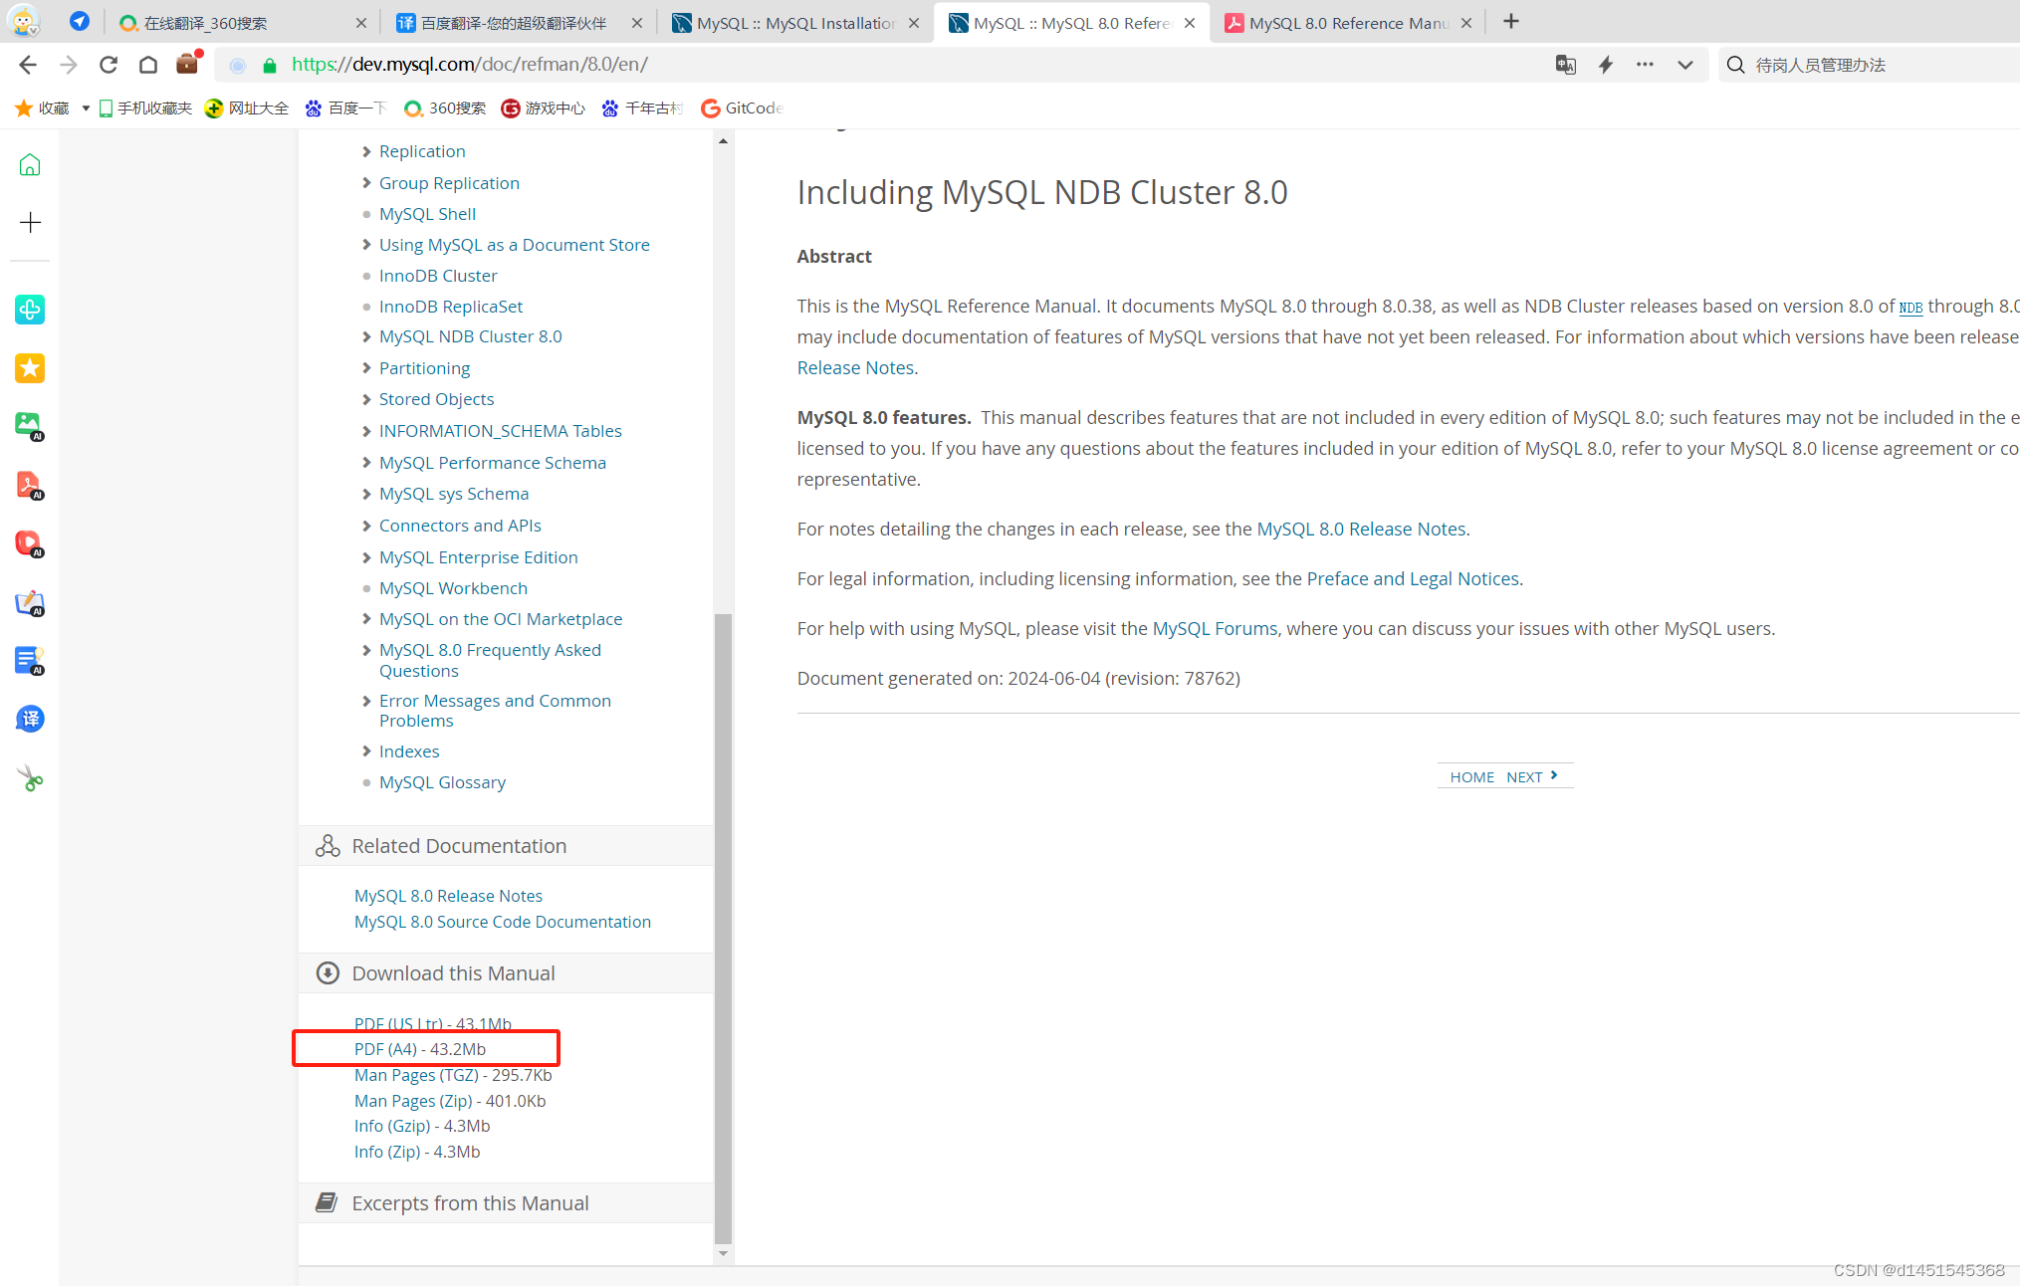Screen dimensions: 2020x1286
Task: Expand the INFORMATION_SCHEMA Tables chapter
Action: pyautogui.click(x=366, y=431)
